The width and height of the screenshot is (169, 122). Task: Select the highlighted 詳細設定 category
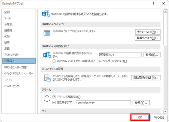point(19,61)
